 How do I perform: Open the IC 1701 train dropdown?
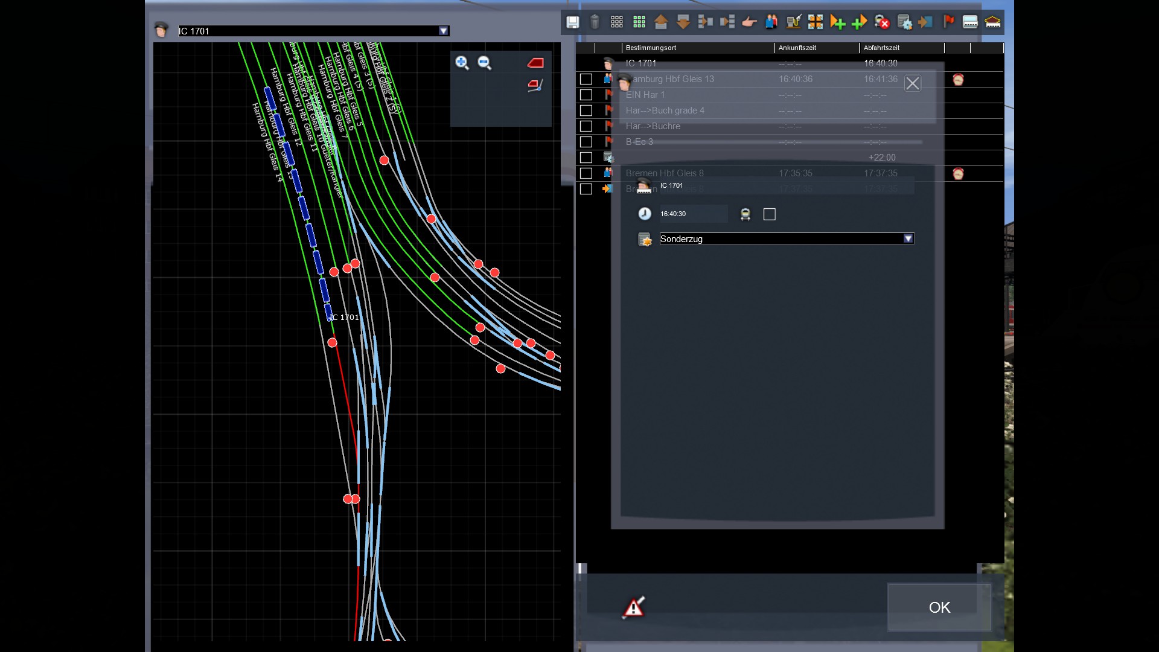(x=443, y=31)
